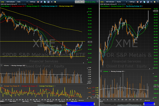The image size is (159, 106).
Task: Click the binoculars icon in Hourly chart toolbar
Action: coord(151,2)
